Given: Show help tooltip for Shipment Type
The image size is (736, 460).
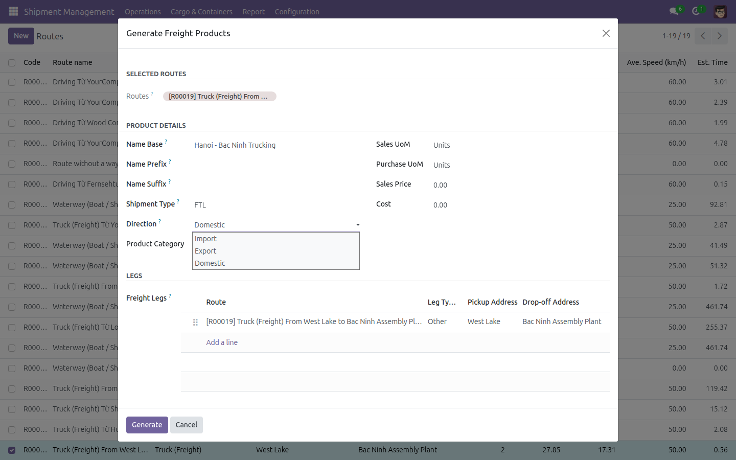Looking at the screenshot, I should click(178, 202).
